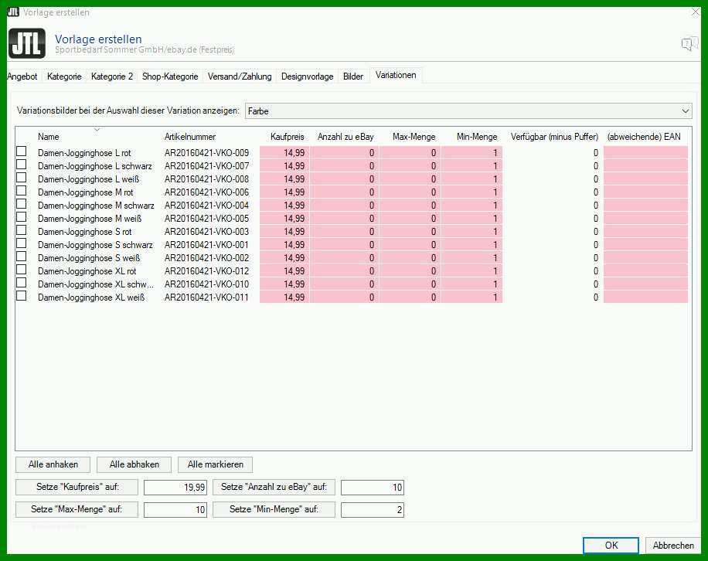
Task: Go to the Designvorlage tab
Action: pyautogui.click(x=307, y=76)
